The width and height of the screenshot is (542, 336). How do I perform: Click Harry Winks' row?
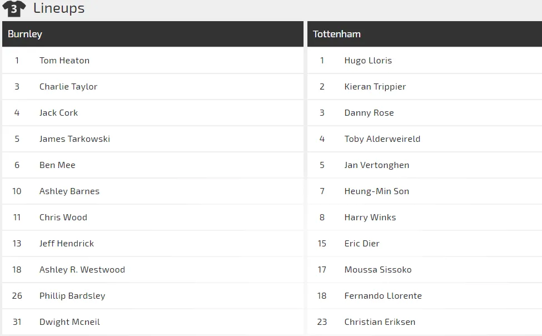point(370,217)
